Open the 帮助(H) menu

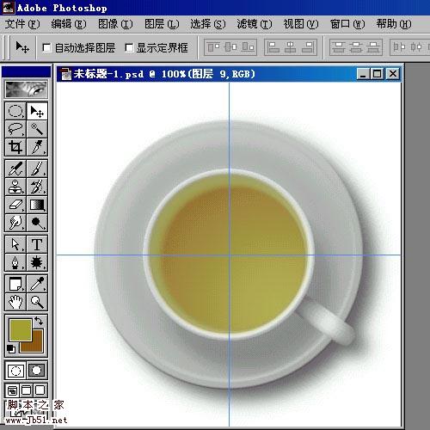pyautogui.click(x=394, y=24)
